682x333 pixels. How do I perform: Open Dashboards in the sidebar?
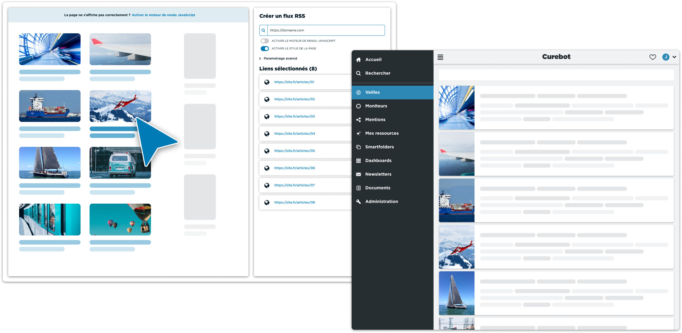point(393,160)
